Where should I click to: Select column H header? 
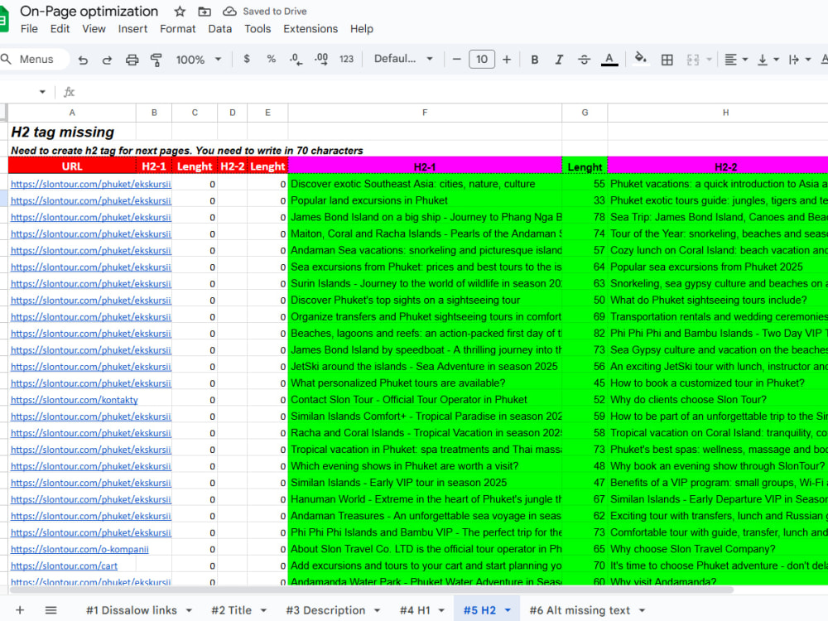tap(725, 113)
